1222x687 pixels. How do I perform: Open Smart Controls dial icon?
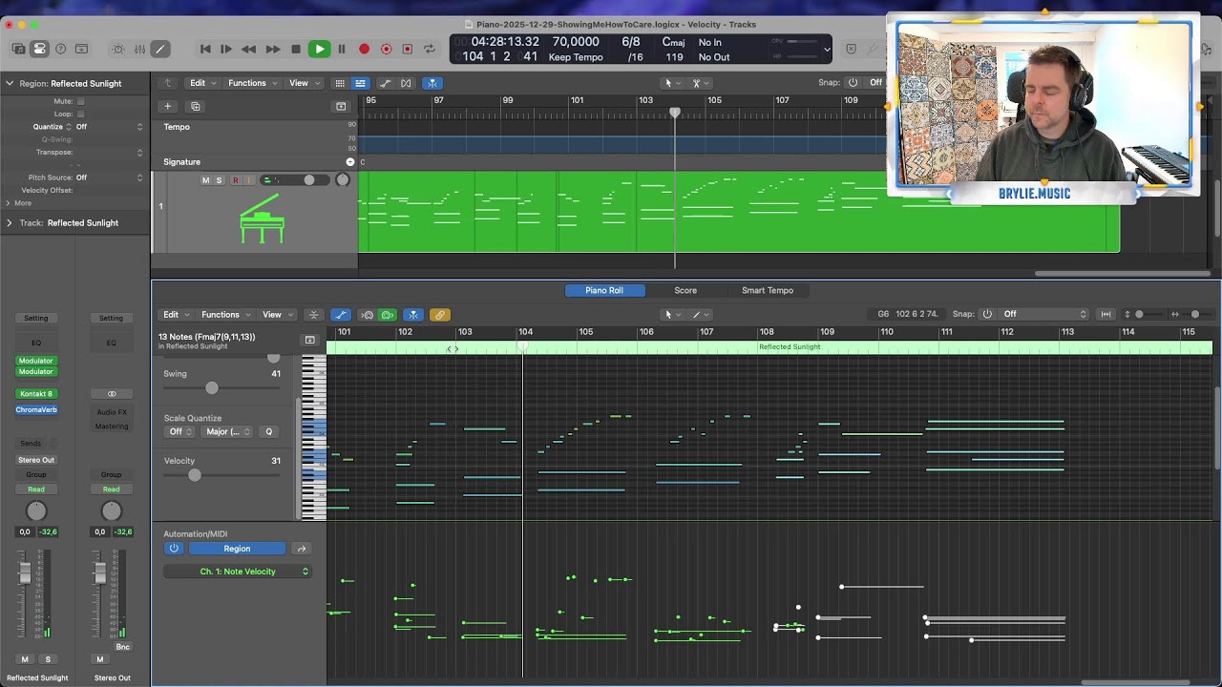pos(118,49)
